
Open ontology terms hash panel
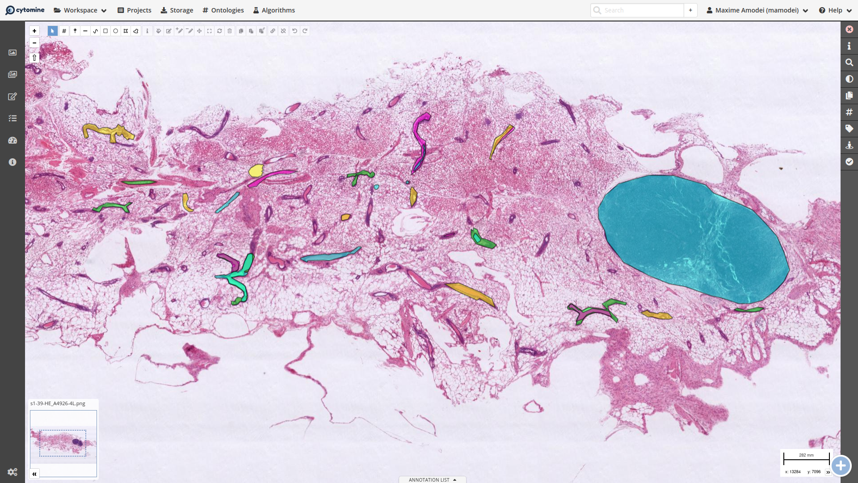click(x=850, y=112)
